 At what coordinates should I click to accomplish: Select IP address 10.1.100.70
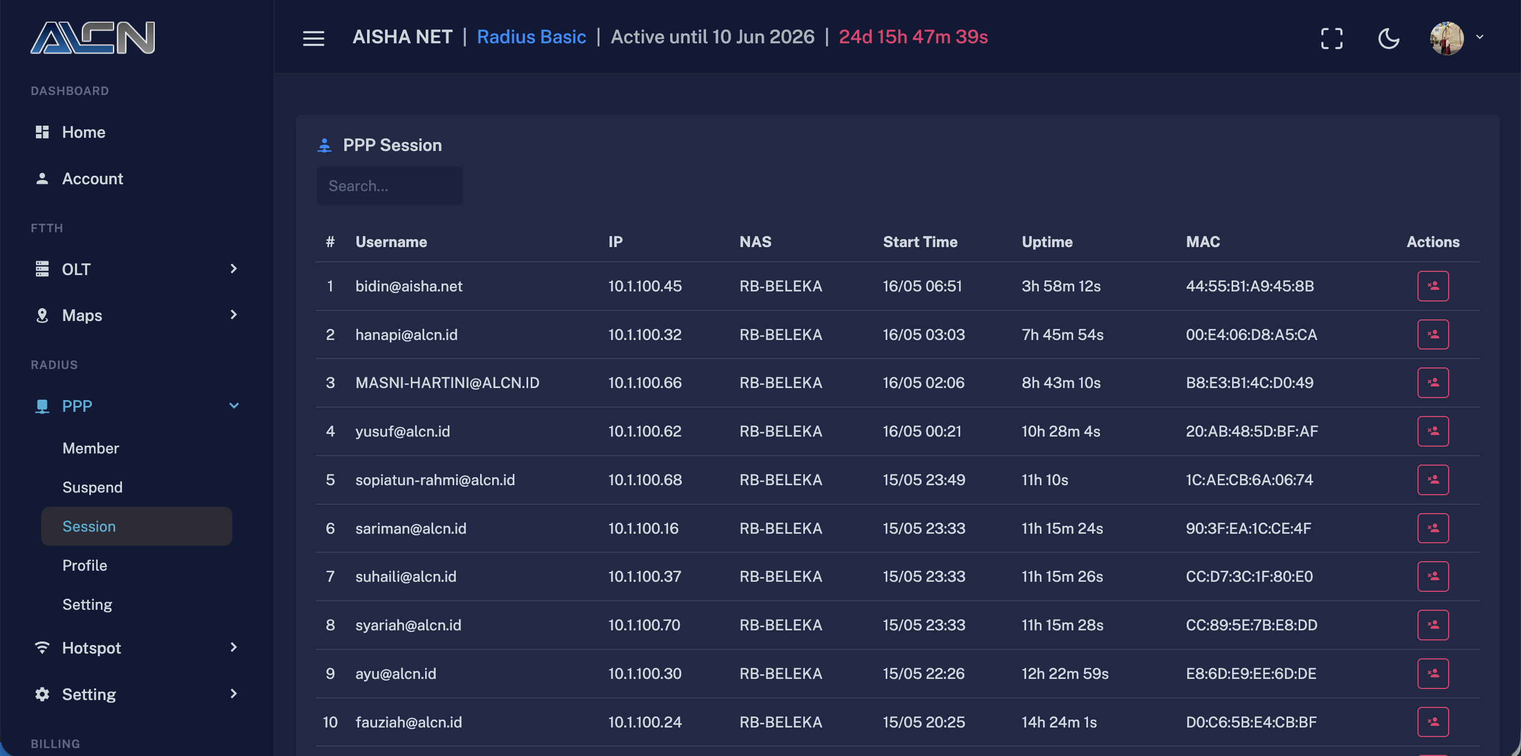coord(644,625)
